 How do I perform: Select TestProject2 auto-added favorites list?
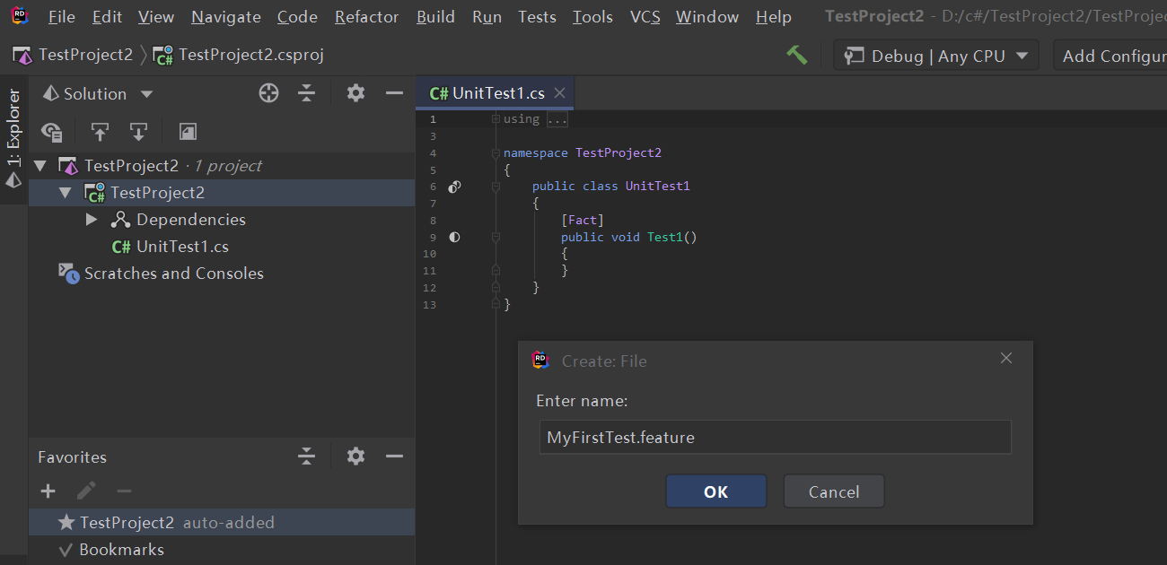[x=222, y=523]
